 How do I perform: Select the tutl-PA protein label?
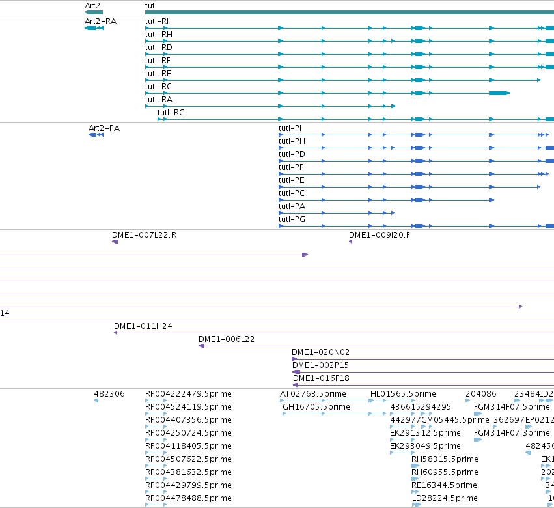click(x=292, y=206)
